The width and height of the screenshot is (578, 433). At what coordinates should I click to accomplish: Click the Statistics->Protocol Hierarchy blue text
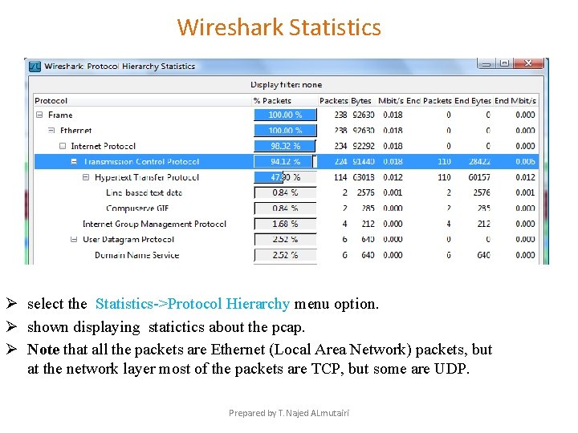point(193,304)
